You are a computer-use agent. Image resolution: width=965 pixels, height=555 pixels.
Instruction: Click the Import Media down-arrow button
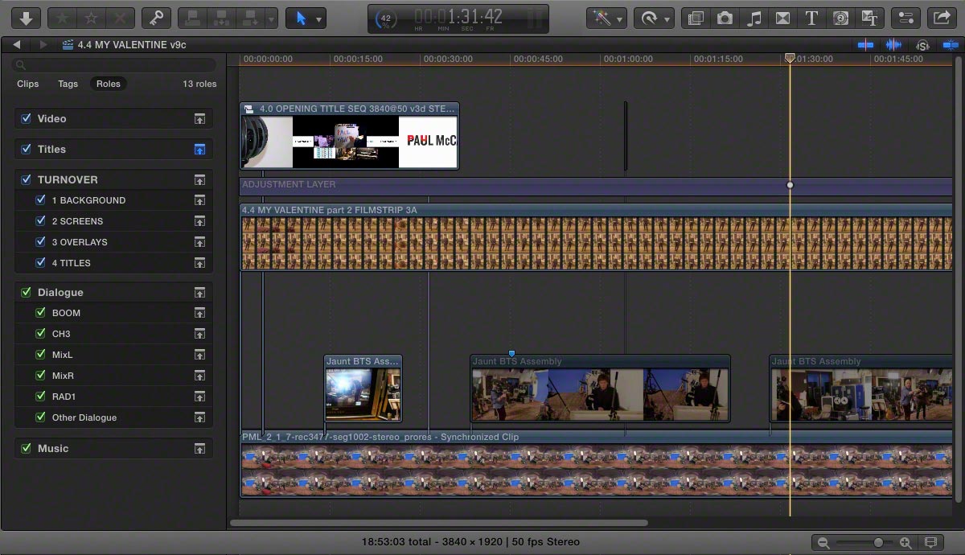tap(26, 18)
